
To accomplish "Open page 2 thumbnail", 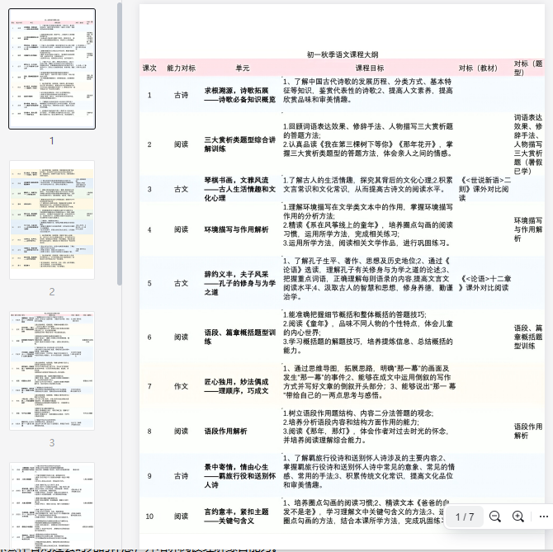I will coord(52,219).
